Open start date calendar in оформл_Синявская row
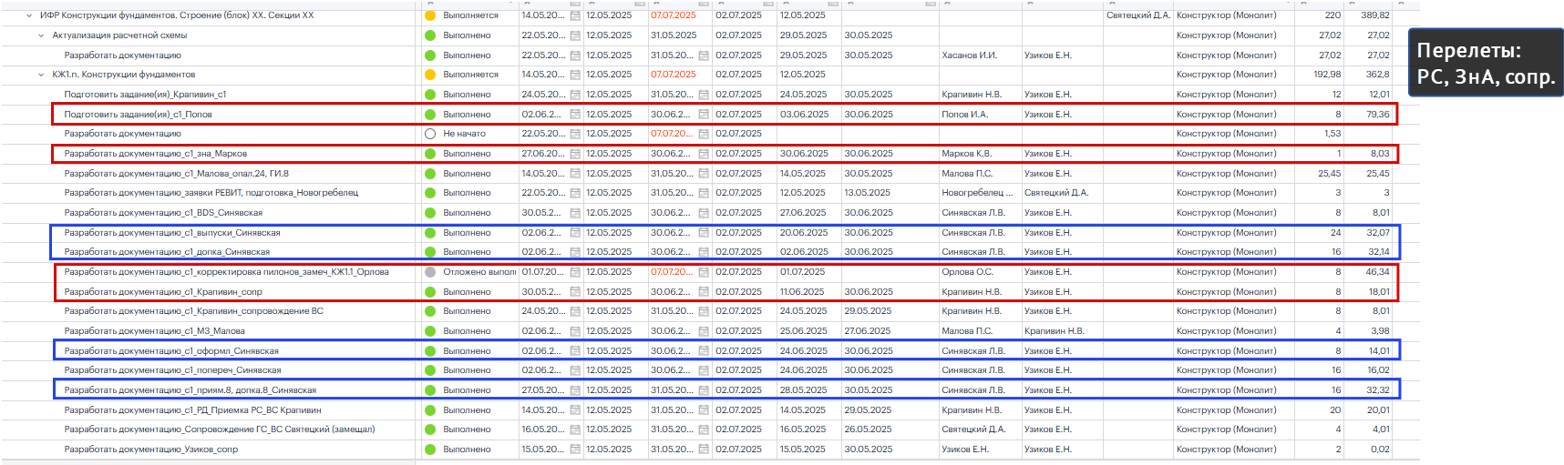1564x465 pixels. click(x=575, y=351)
